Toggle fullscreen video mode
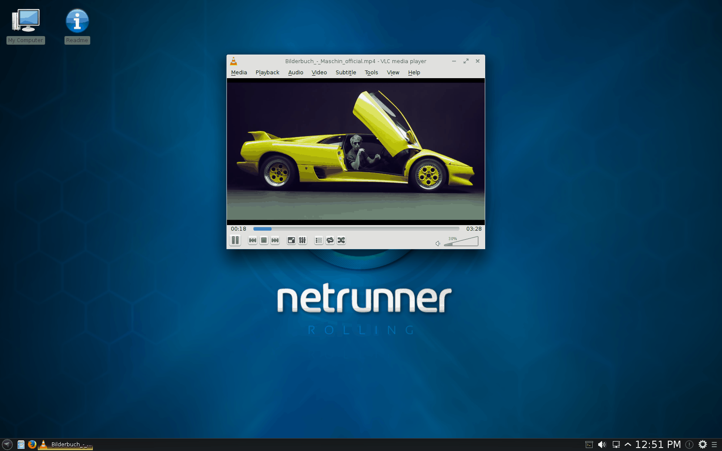Viewport: 722px width, 451px height. [x=291, y=241]
